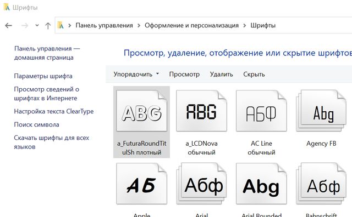Image resolution: width=352 pixels, height=217 pixels.
Task: Go up one folder level arrow
Action: pyautogui.click(x=48, y=26)
